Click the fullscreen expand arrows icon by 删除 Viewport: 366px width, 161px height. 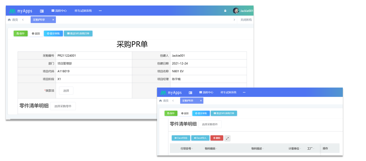[x=227, y=138]
